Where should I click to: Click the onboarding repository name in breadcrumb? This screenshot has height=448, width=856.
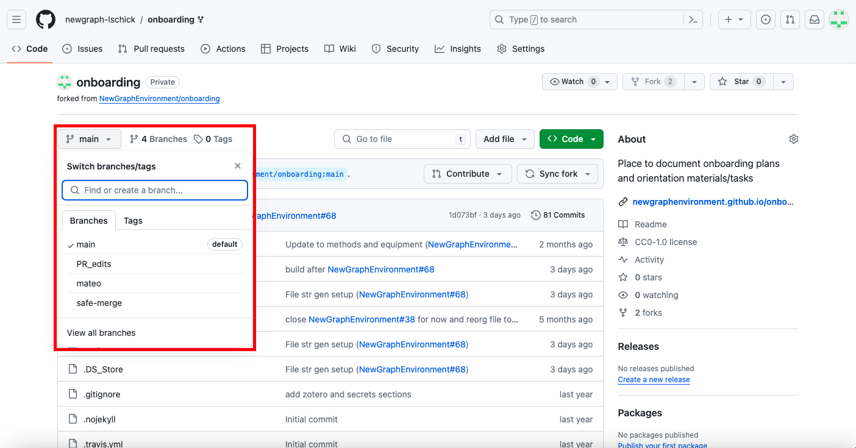(x=171, y=20)
